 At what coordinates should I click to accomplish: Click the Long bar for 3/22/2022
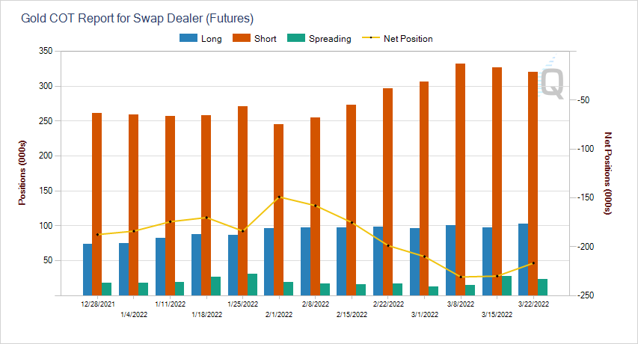tap(524, 259)
